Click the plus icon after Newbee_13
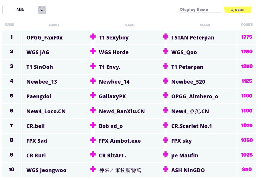The image size is (261, 180). pyautogui.click(x=93, y=81)
